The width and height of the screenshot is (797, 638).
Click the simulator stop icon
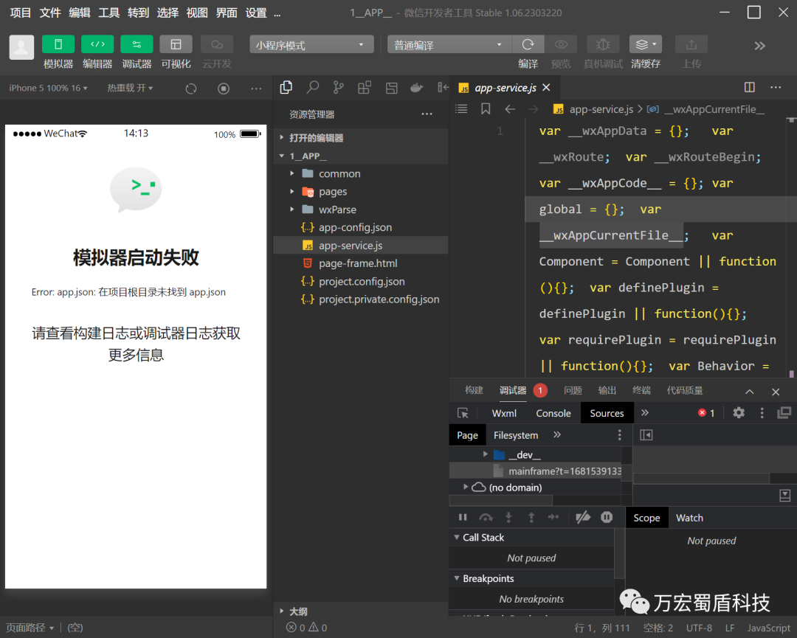pyautogui.click(x=224, y=89)
